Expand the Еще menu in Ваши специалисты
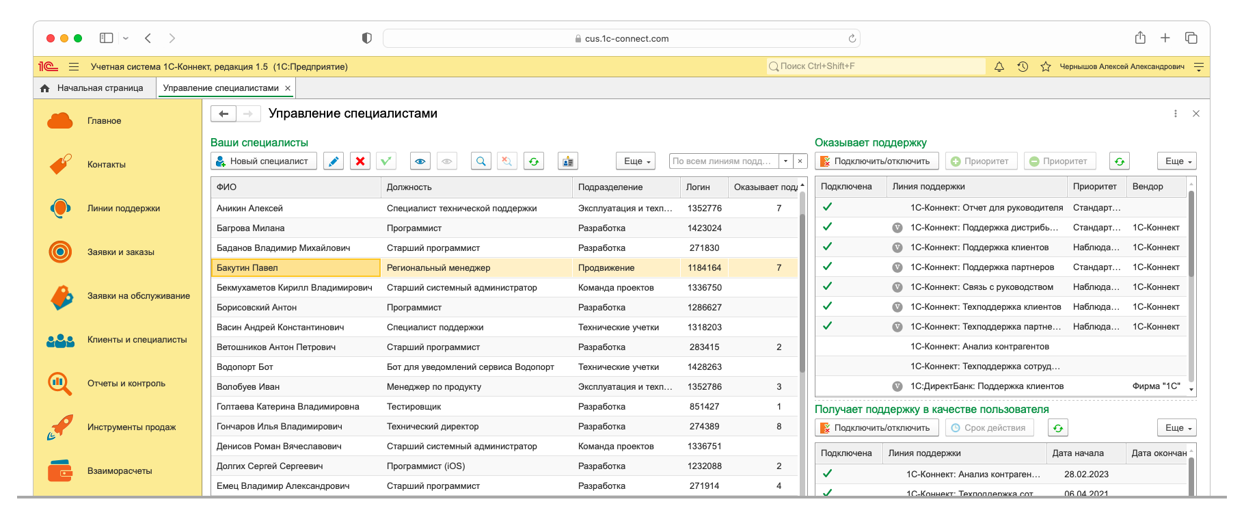This screenshot has height=519, width=1244. pyautogui.click(x=636, y=161)
